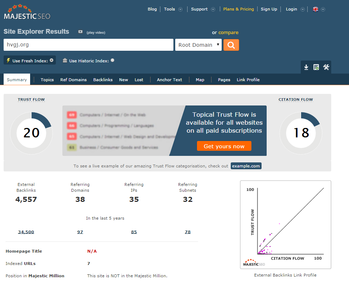Click the Fresh Index lightning icon
Screen dimensions: 349x282
coord(8,60)
